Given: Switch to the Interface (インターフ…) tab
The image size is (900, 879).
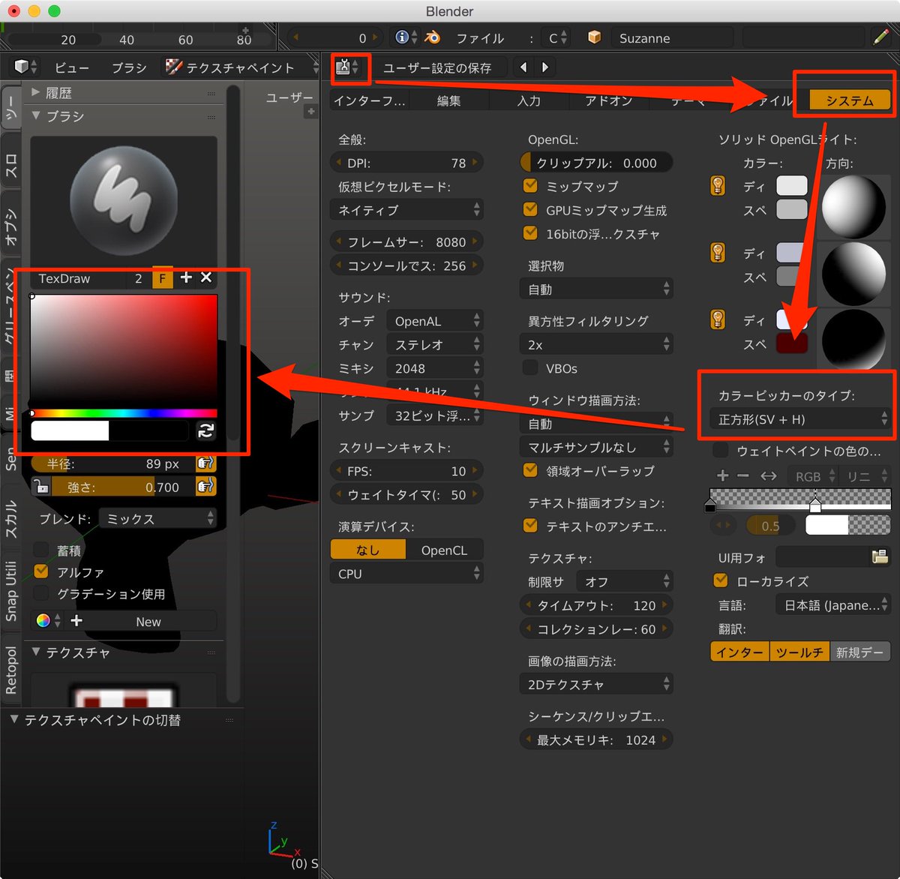Looking at the screenshot, I should point(370,100).
